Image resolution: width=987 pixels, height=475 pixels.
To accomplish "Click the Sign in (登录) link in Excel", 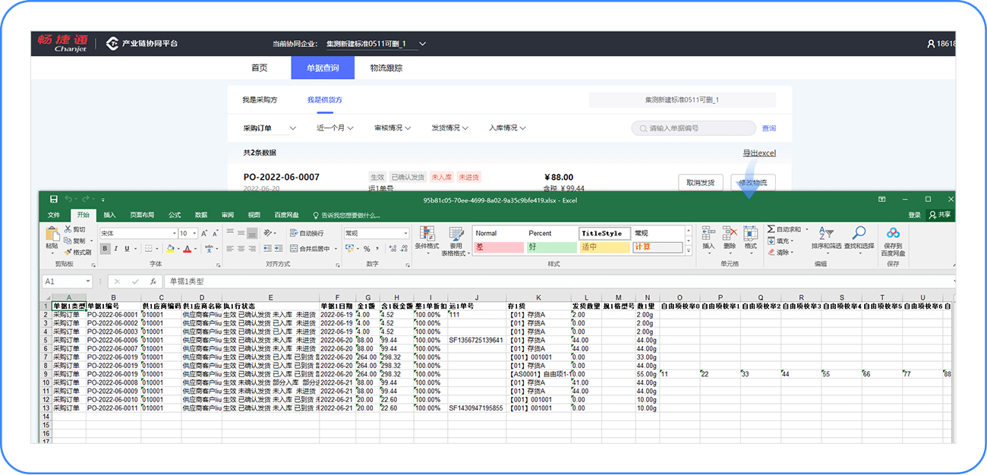I will (914, 215).
